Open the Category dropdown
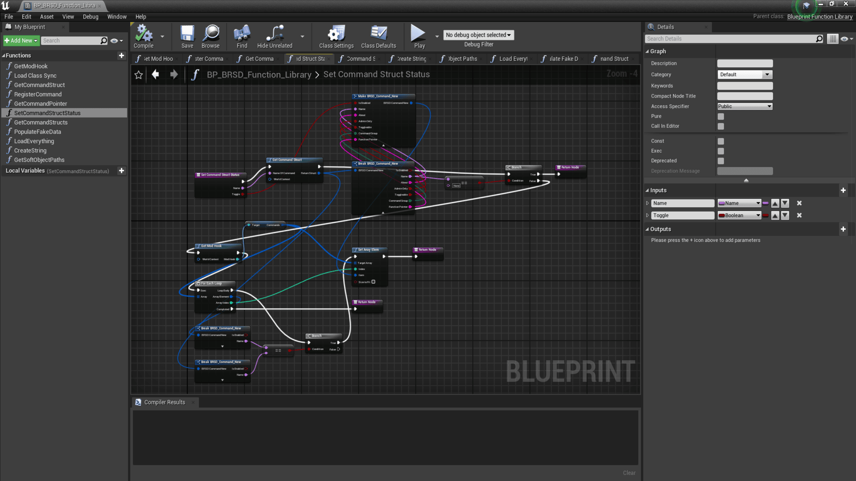 [x=745, y=75]
